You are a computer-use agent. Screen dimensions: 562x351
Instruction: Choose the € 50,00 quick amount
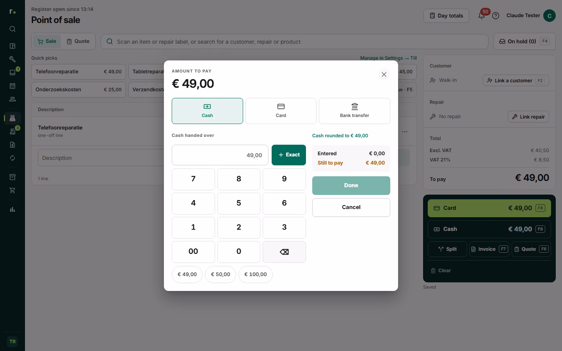[x=221, y=275]
